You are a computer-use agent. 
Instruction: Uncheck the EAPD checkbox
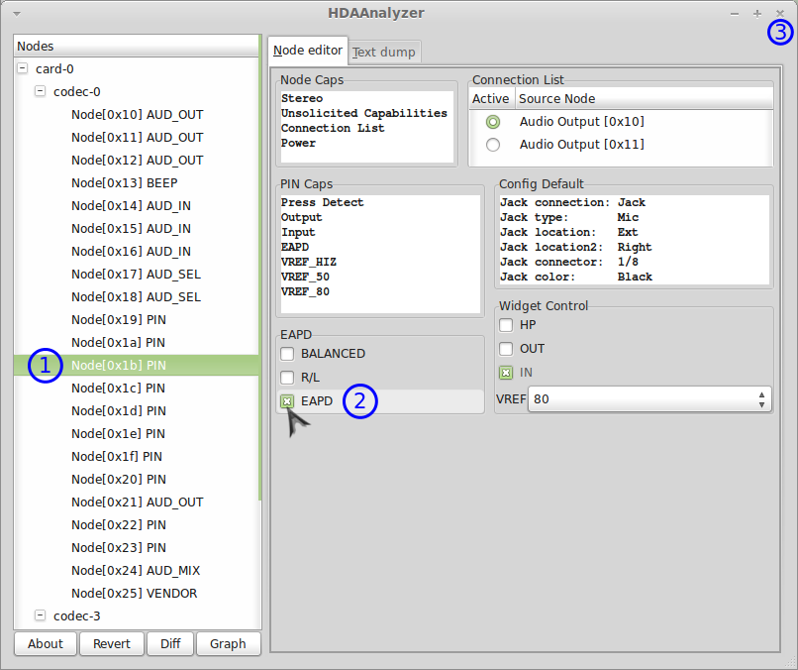(287, 401)
